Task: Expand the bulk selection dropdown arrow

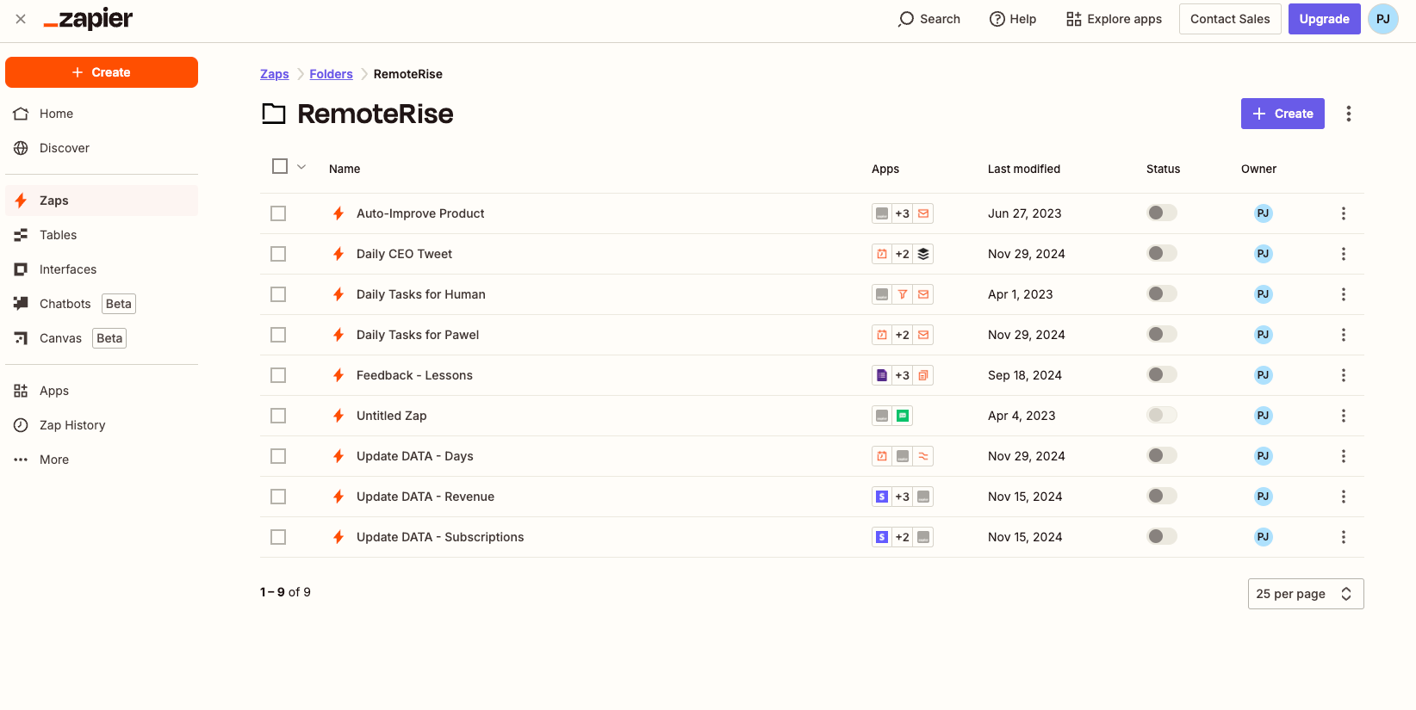Action: 301,167
